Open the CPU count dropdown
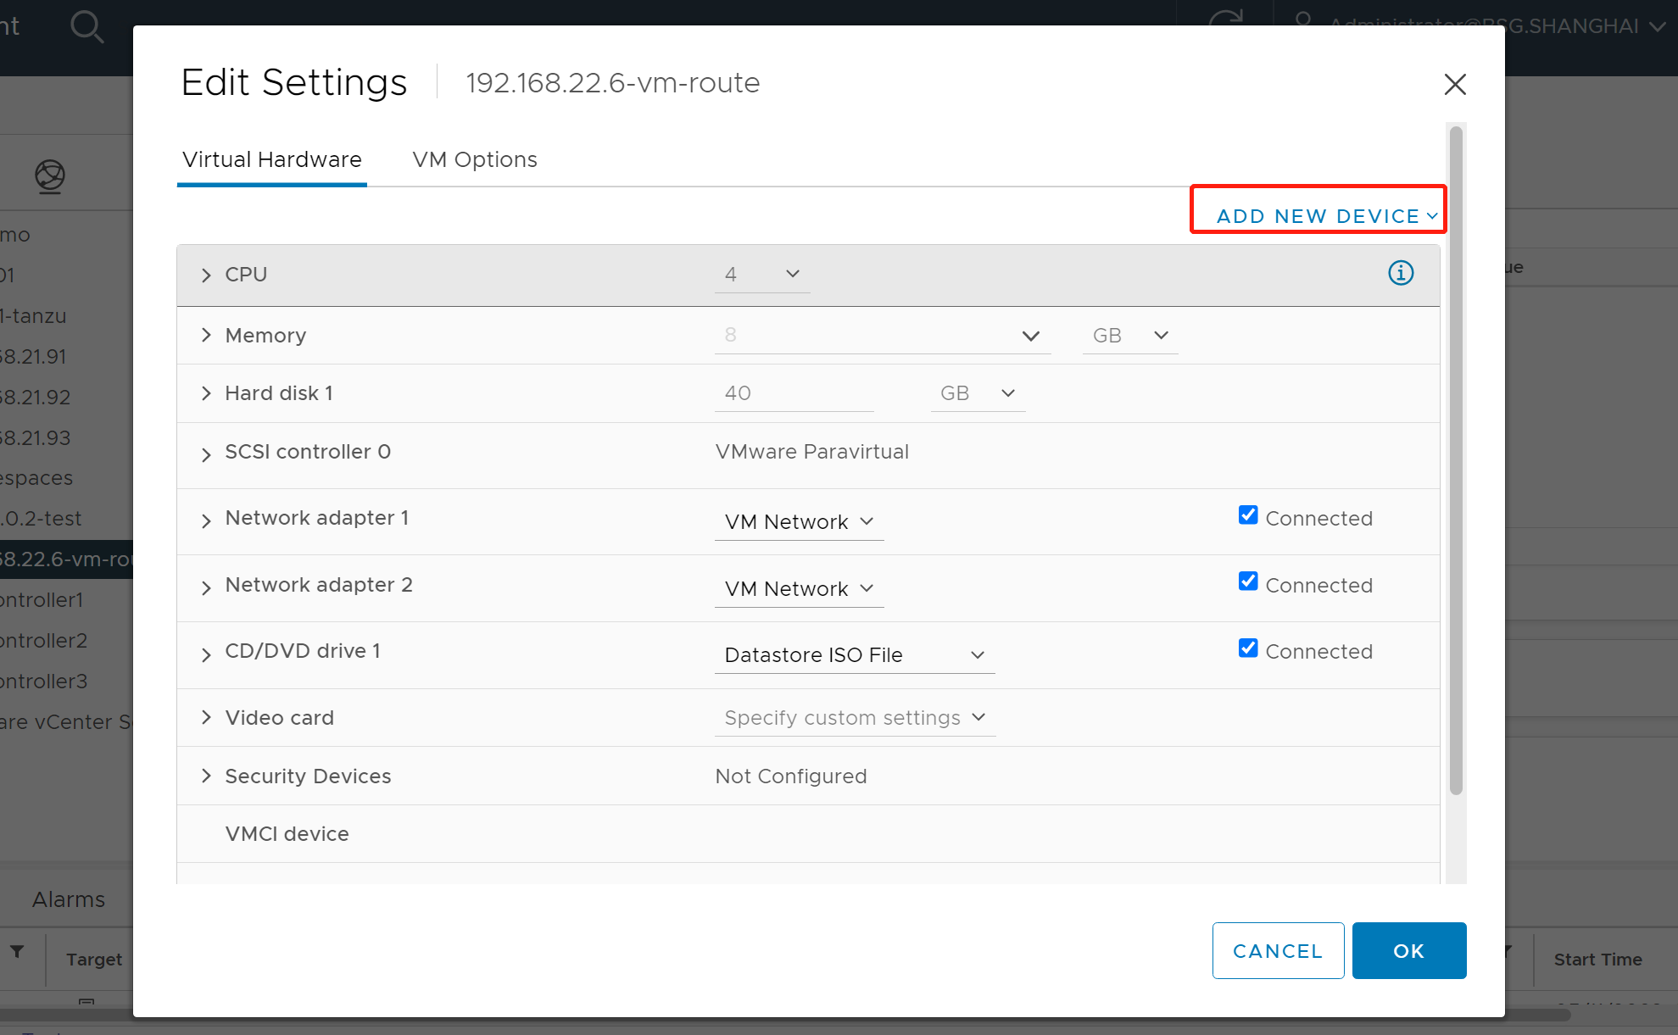 762,275
